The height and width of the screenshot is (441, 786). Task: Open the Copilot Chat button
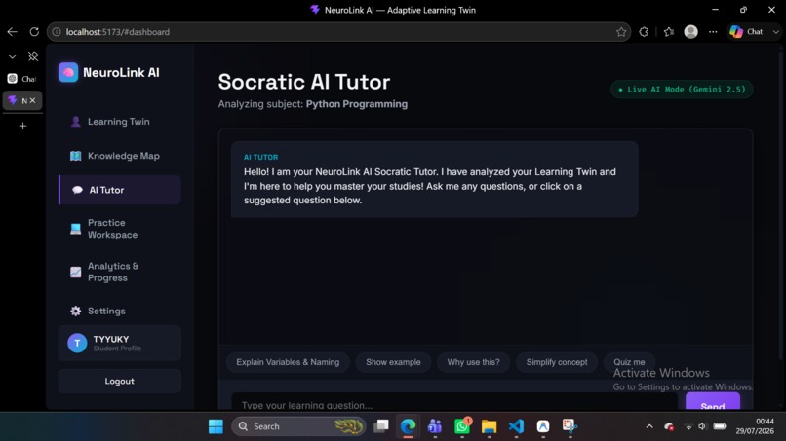747,32
